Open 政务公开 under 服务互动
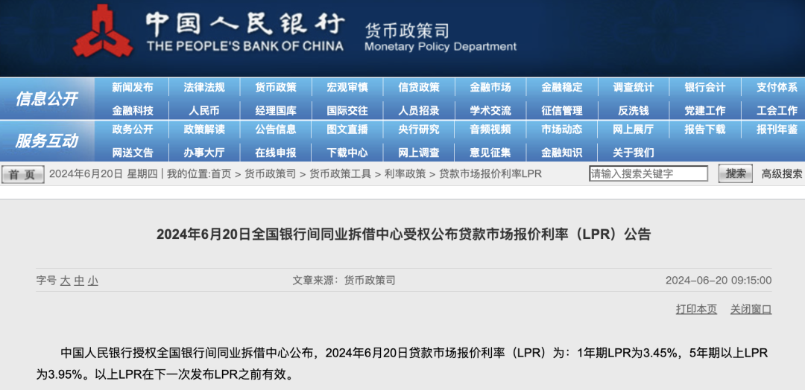The width and height of the screenshot is (805, 390). 133,130
